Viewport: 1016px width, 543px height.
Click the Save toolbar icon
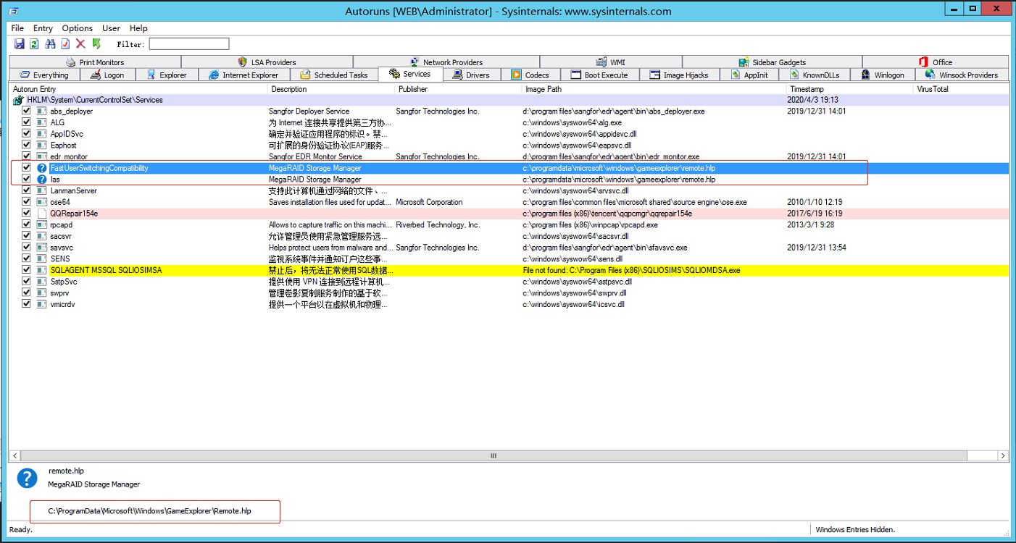point(20,44)
